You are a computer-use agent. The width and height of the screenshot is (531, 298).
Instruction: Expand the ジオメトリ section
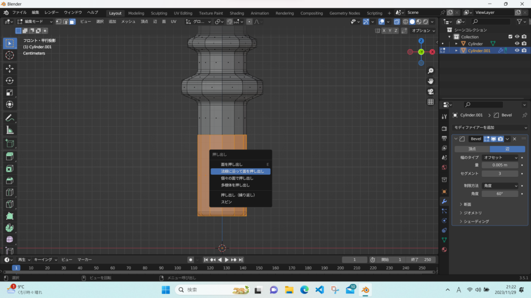coord(472,213)
